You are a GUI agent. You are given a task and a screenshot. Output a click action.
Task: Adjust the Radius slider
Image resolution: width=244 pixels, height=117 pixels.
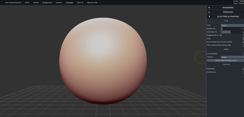tap(231, 29)
